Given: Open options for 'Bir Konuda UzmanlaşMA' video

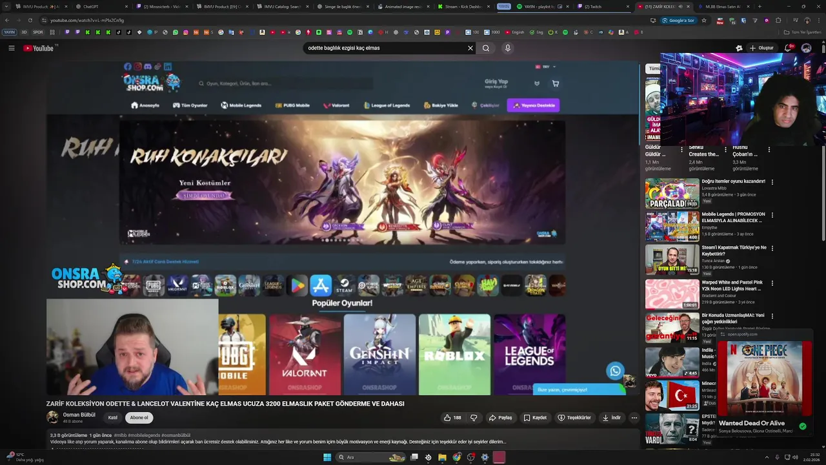Looking at the screenshot, I should click(x=772, y=316).
